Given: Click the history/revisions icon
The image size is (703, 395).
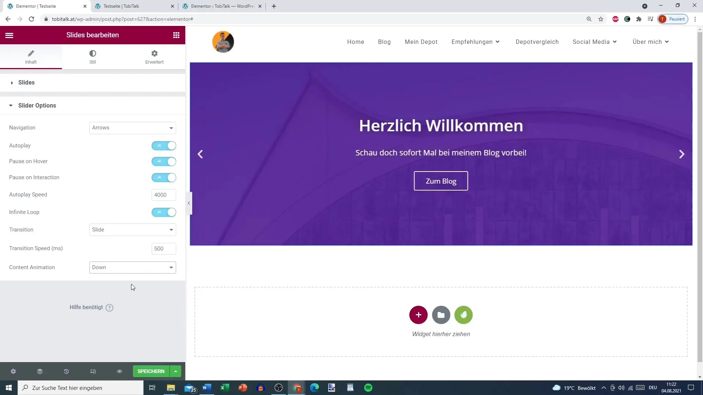Looking at the screenshot, I should pos(66,371).
